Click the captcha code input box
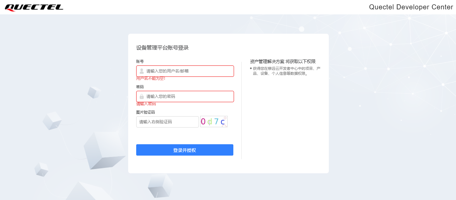Viewport: 456px width, 200px height. pyautogui.click(x=167, y=122)
